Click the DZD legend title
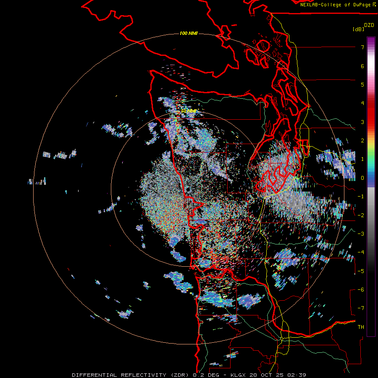Screen dimensions: 378x378 coord(369,25)
